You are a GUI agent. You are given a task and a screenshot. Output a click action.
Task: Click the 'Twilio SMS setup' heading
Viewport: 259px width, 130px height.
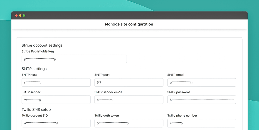pos(36,109)
